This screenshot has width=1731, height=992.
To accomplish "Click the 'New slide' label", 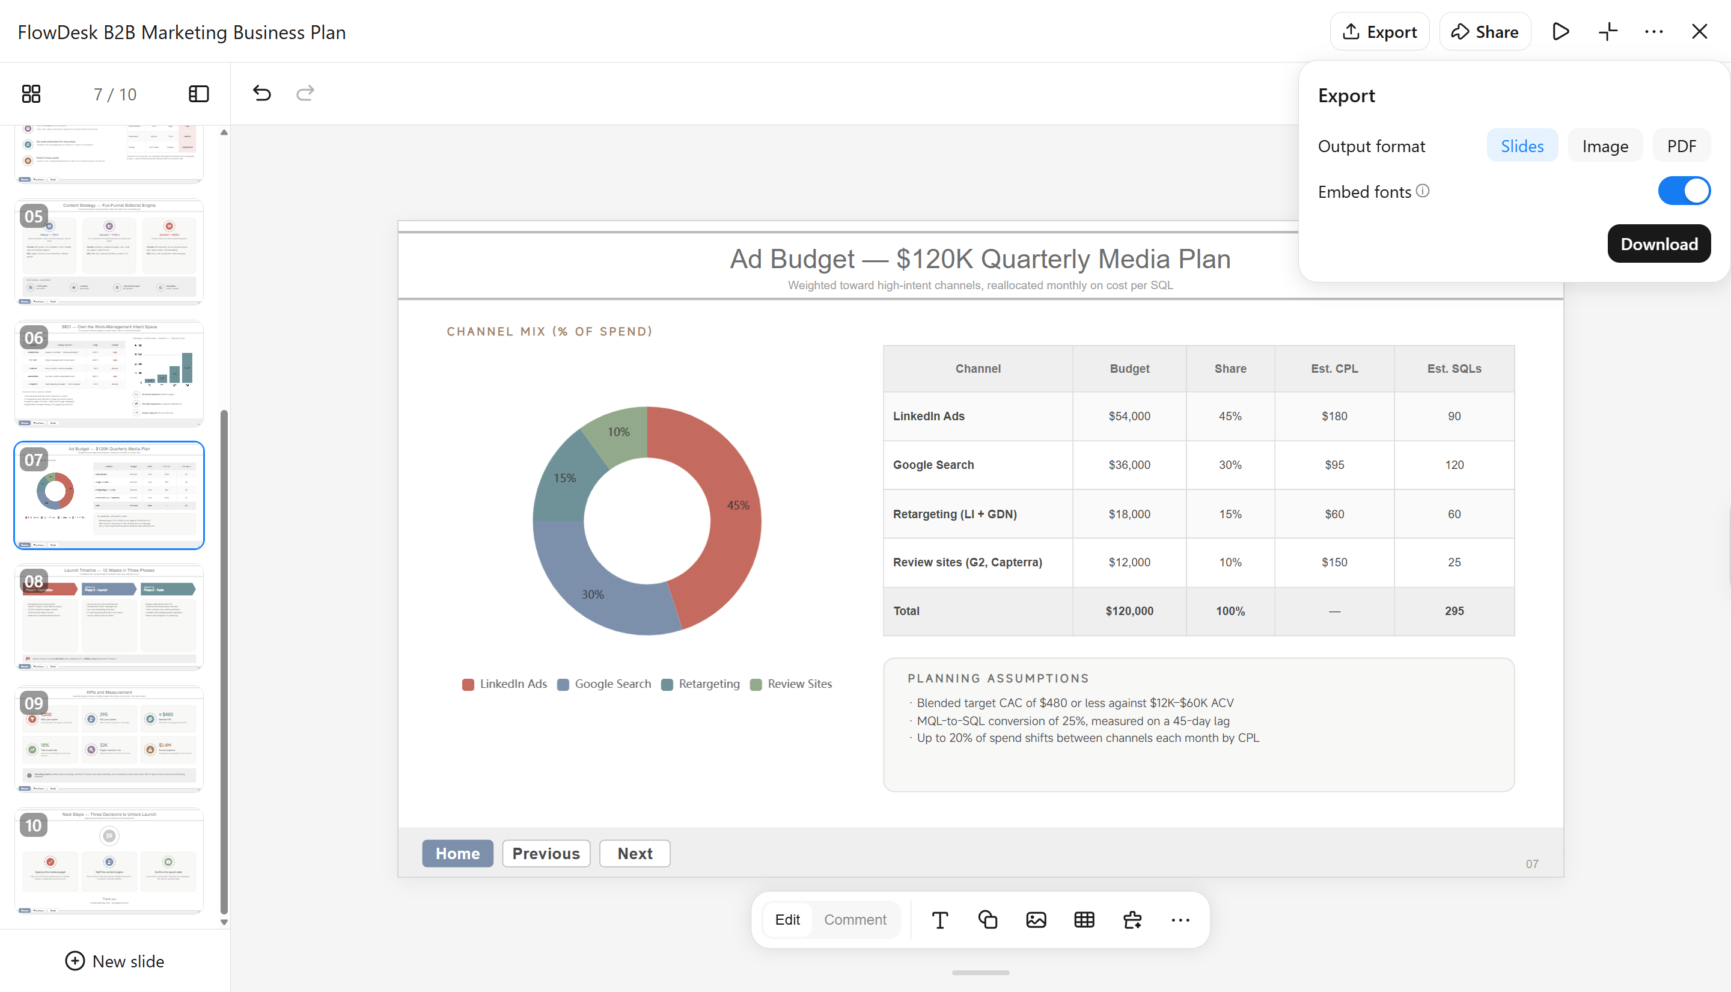I will [x=128, y=961].
